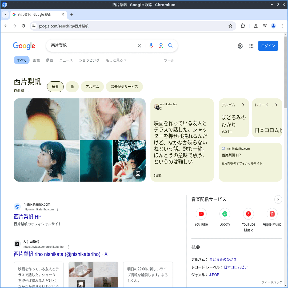Open まどろみのひかり album link
This screenshot has height=288, width=288.
coord(223,259)
